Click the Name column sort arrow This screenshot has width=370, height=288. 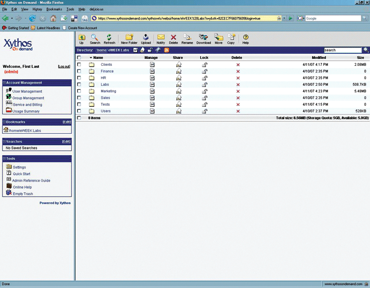(x=91, y=58)
